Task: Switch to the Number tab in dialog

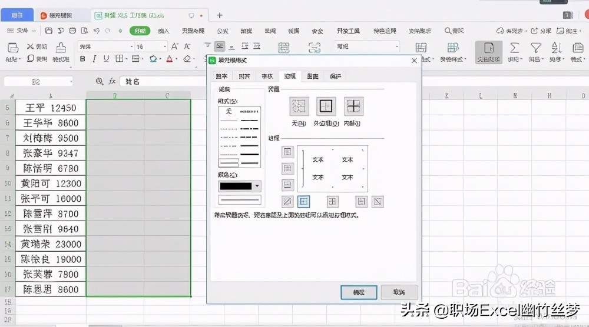Action: click(221, 76)
